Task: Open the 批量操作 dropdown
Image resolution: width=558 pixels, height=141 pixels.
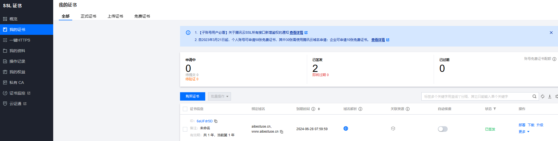Action: 220,96
